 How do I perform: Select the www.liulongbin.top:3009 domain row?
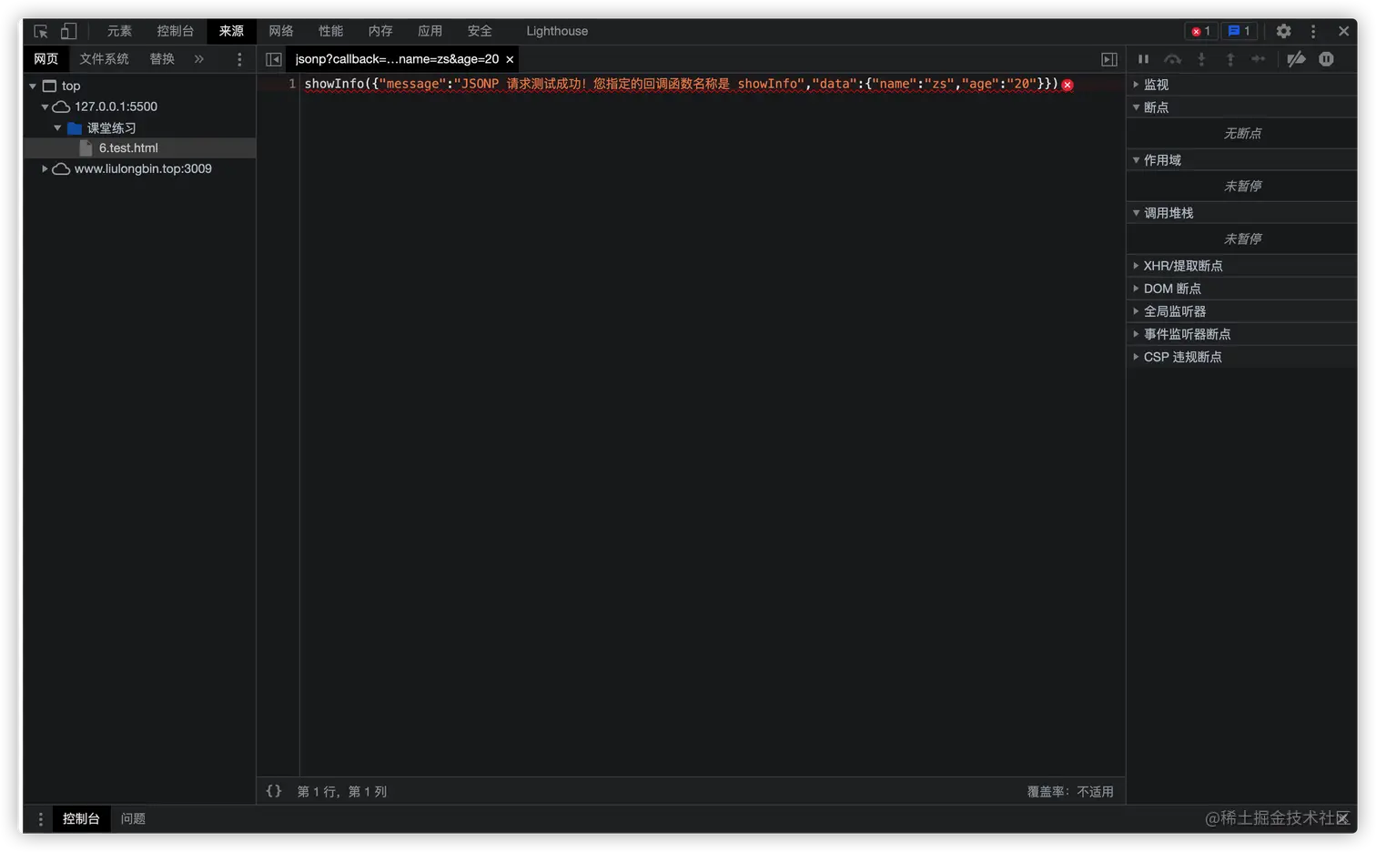pyautogui.click(x=139, y=168)
